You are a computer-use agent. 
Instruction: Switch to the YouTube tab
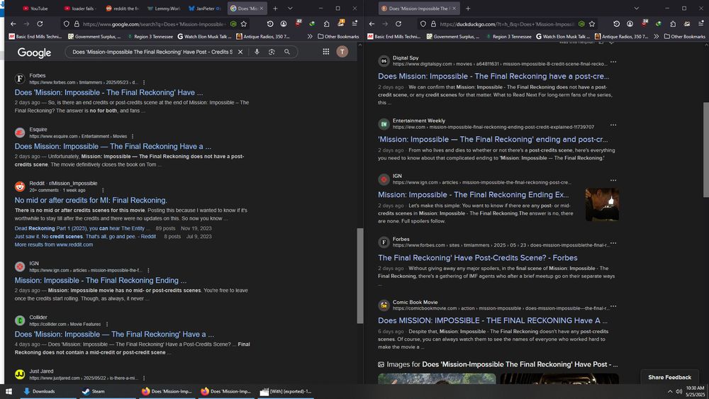click(35, 8)
